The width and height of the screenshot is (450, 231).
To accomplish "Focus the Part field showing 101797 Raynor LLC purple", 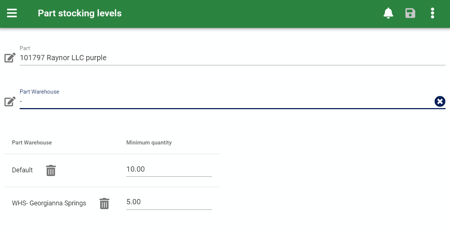I will pos(232,58).
